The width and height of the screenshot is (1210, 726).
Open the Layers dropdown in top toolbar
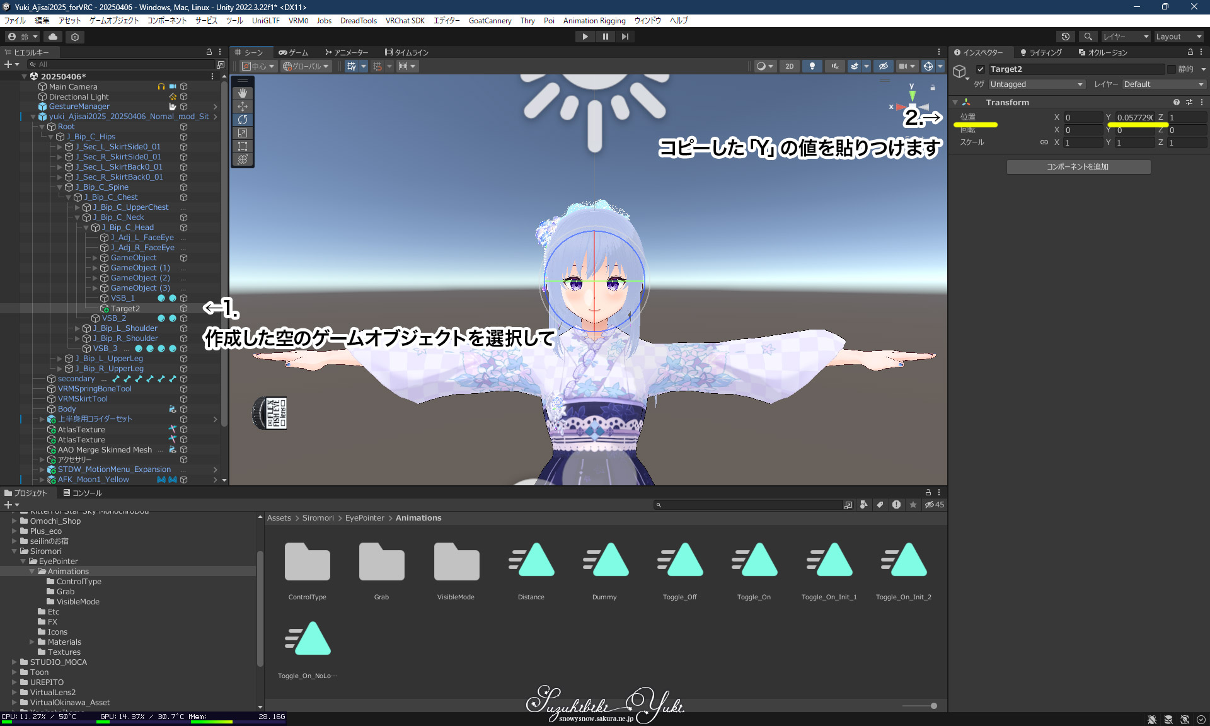[1126, 37]
